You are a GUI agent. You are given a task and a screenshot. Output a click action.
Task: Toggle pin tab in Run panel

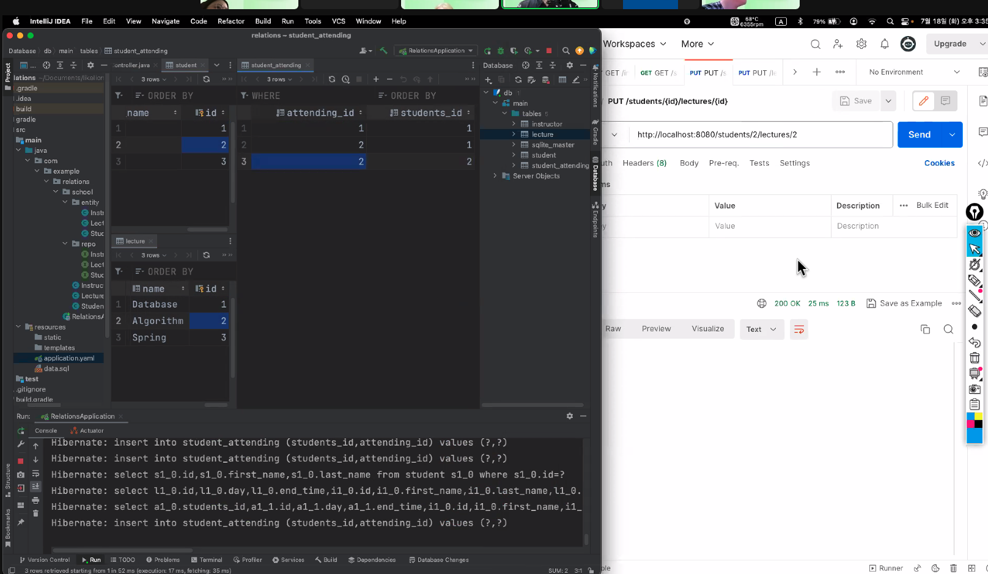(x=21, y=522)
